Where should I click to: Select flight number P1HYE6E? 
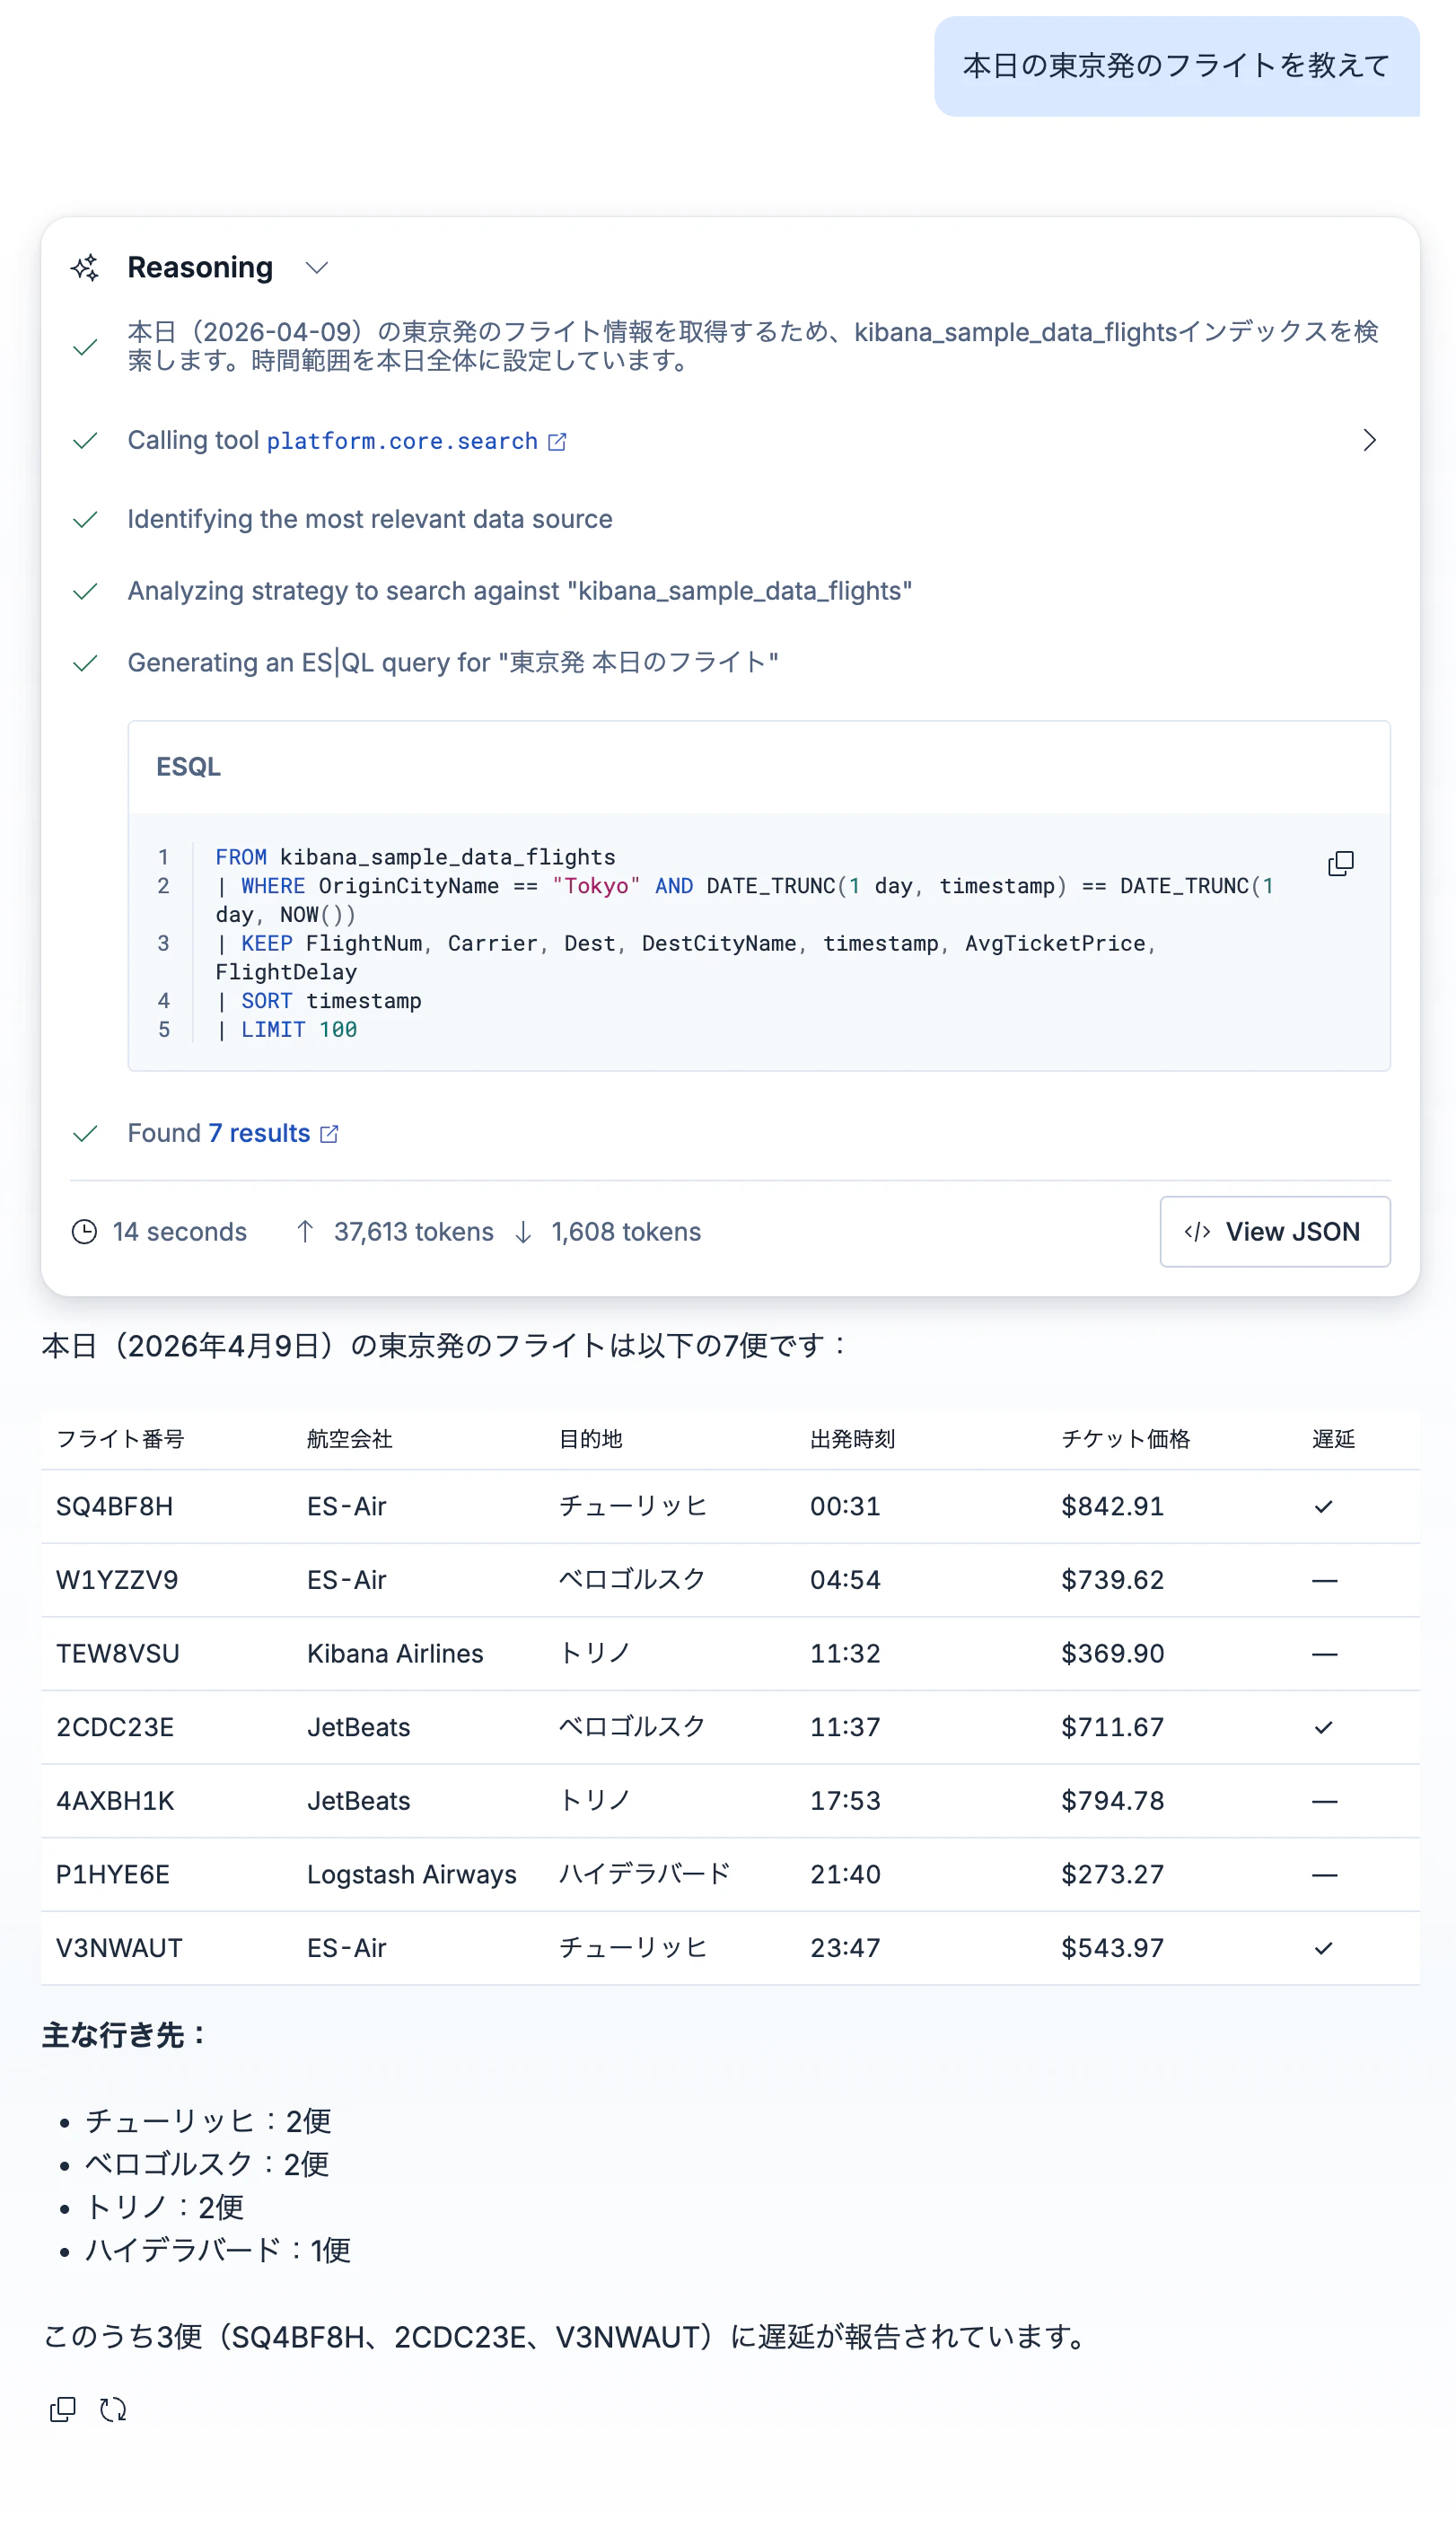pyautogui.click(x=113, y=1875)
